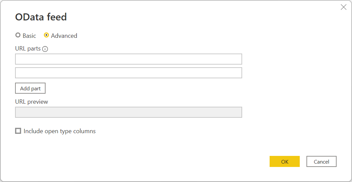The image size is (352, 182).
Task: Confirm the feed with the OK button
Action: click(x=284, y=162)
